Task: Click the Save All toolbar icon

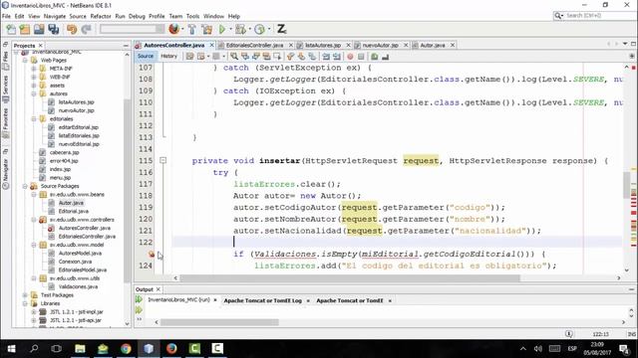Action: 53,29
